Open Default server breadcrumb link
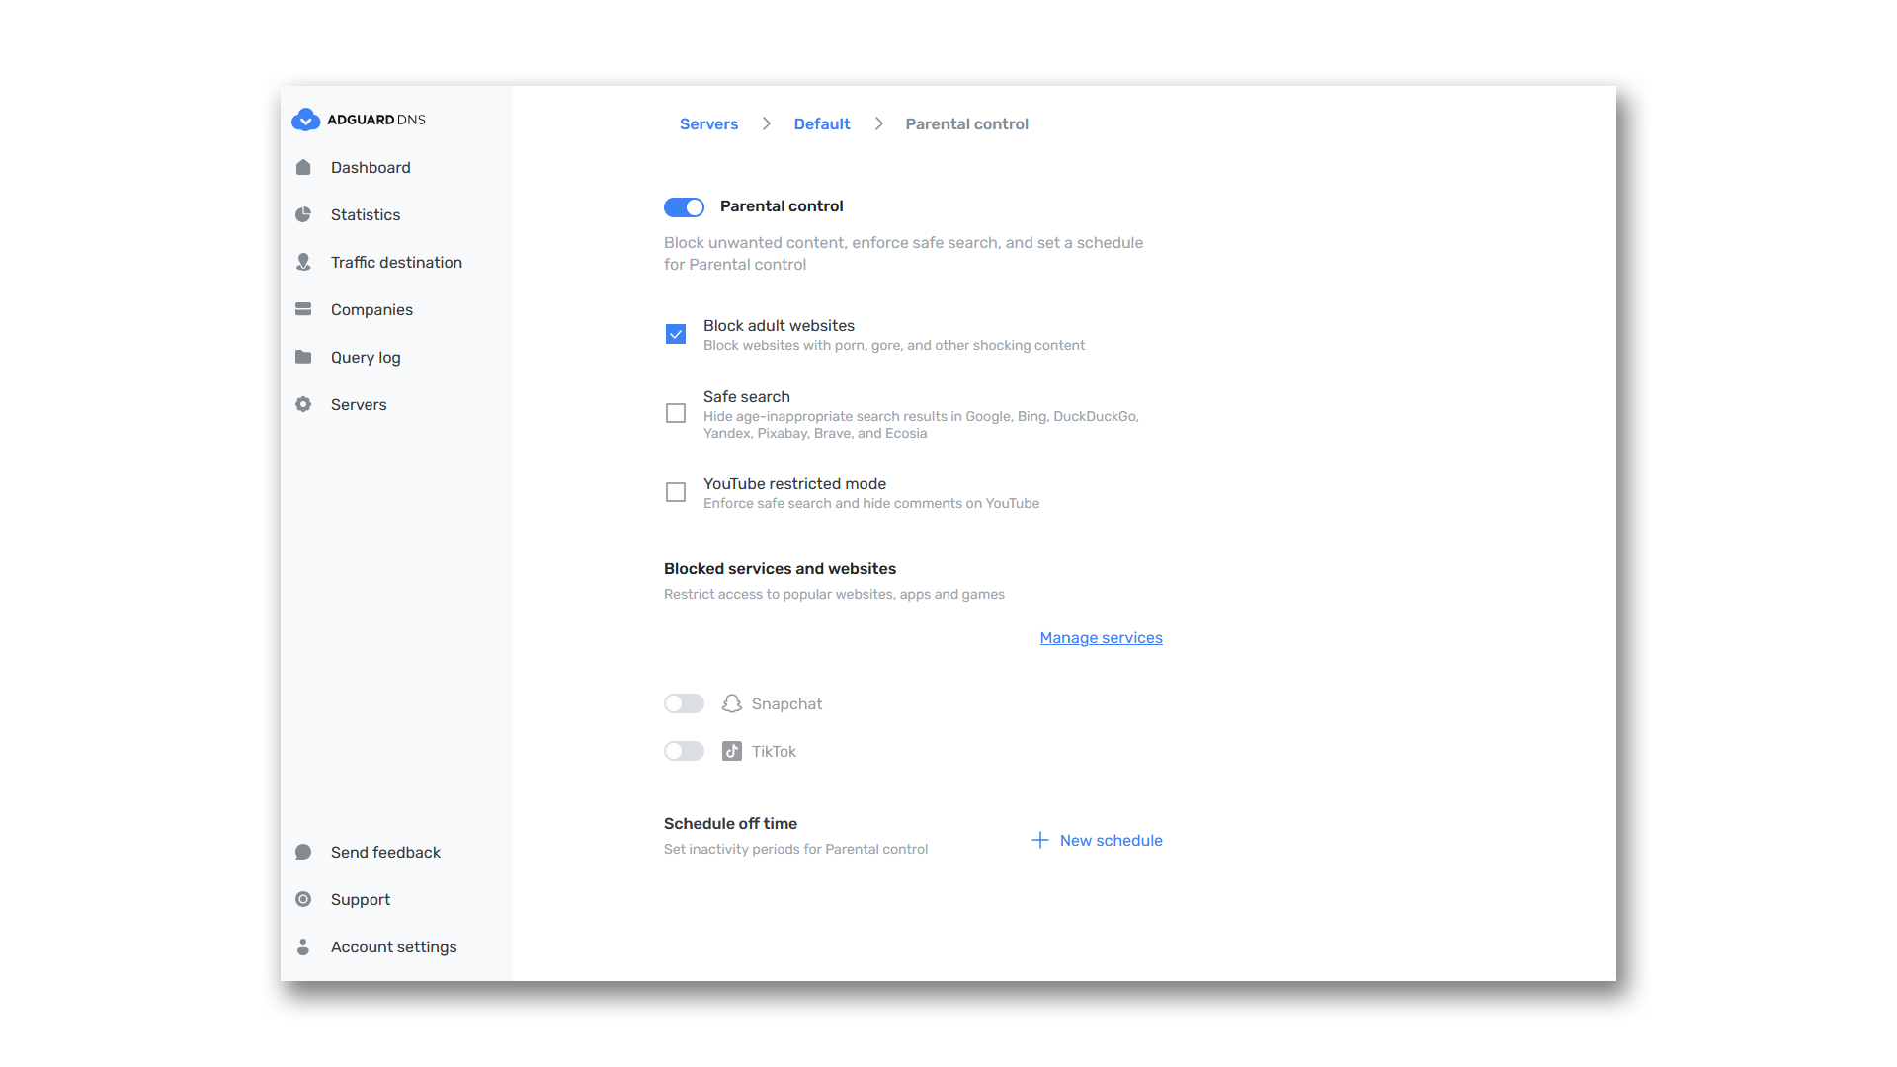The height and width of the screenshot is (1067, 1897). 821,124
